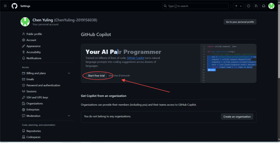
Task: Click the Settings header title
Action: click(25, 6)
